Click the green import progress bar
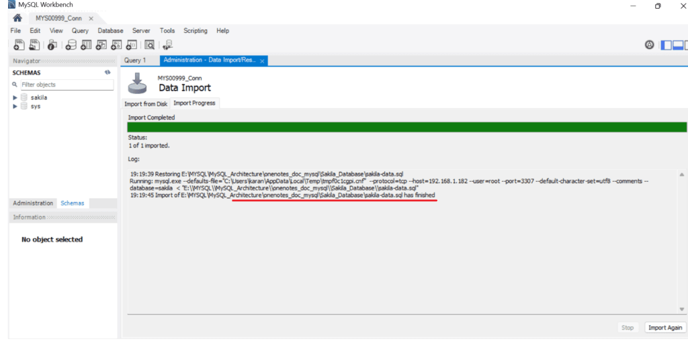This screenshot has width=688, height=359. click(x=406, y=127)
